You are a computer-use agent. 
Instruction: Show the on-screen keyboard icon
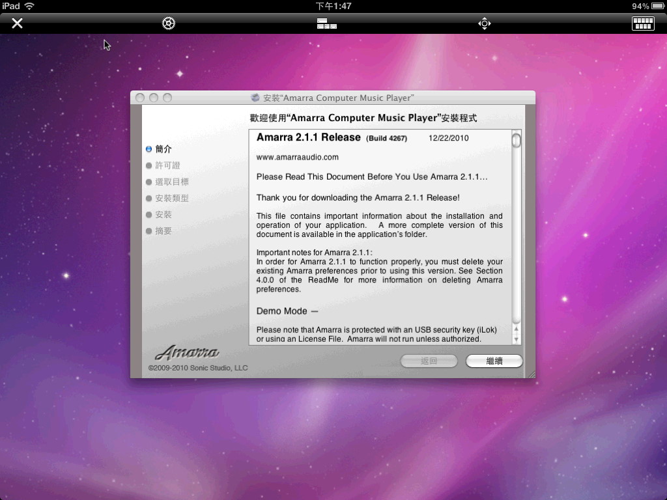pyautogui.click(x=643, y=23)
